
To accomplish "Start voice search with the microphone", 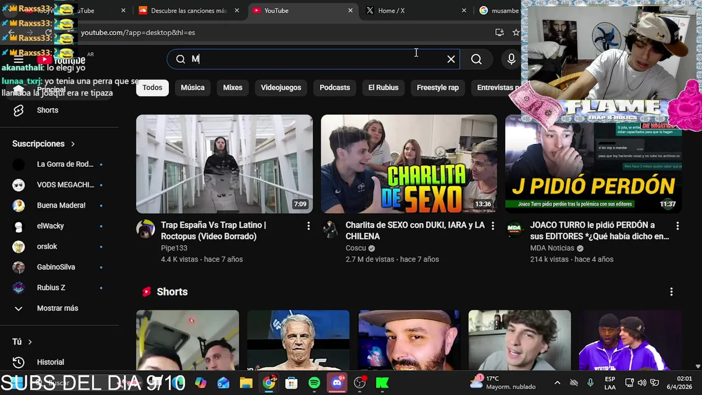I will tap(511, 59).
